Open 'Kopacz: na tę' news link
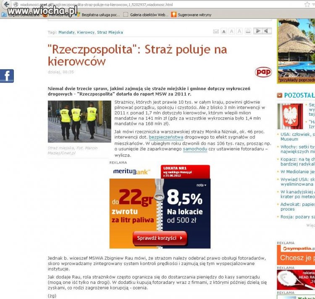 (298, 161)
